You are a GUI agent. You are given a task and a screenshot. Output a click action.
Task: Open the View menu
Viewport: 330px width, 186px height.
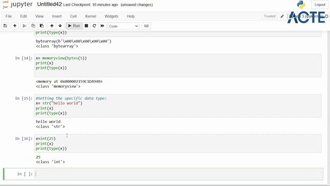pyautogui.click(x=39, y=16)
